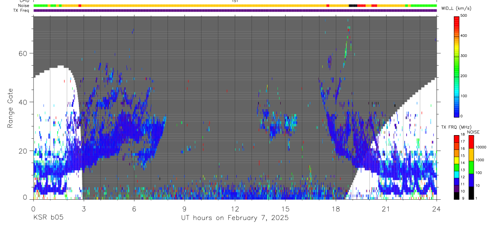Select the 'Noise' row label at top
Image resolution: width=491 pixels, height=226 pixels.
24,6
